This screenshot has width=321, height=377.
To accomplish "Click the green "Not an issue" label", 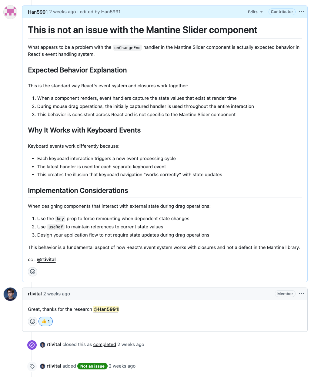I will tap(92, 366).
